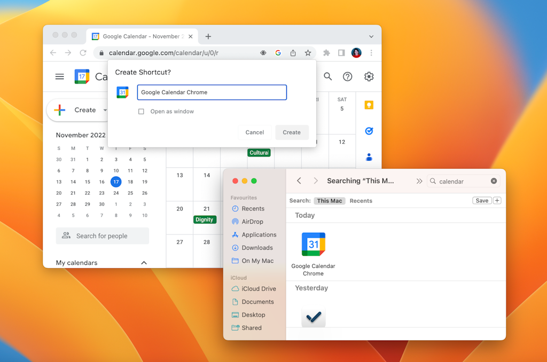Expand Finder toolbar overflow chevrons
The width and height of the screenshot is (547, 362).
coord(419,181)
